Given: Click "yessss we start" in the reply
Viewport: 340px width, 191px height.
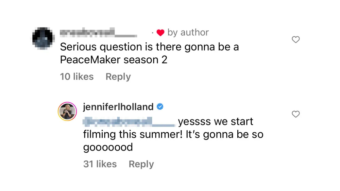Looking at the screenshot, I should coord(216,121).
